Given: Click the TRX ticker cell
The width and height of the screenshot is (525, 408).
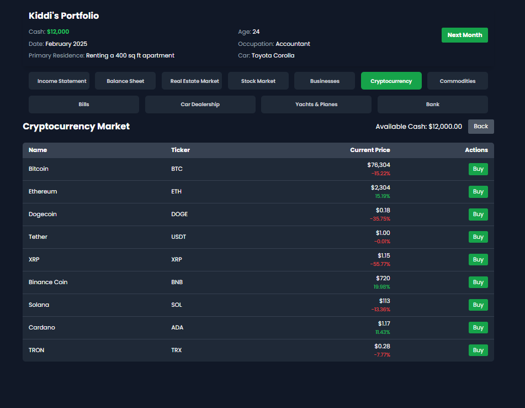Looking at the screenshot, I should click(176, 350).
